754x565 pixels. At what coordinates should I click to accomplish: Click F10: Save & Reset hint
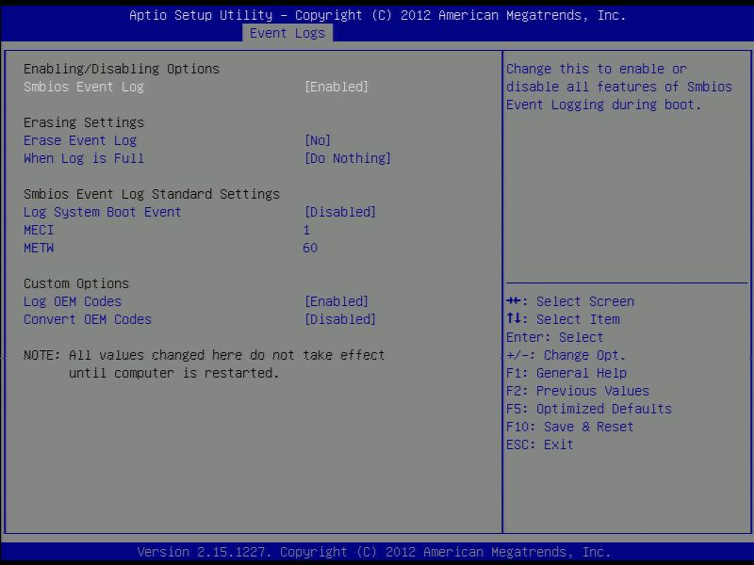pyautogui.click(x=570, y=427)
